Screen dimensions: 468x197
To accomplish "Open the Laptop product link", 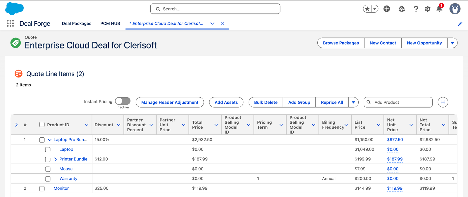I will click(66, 149).
